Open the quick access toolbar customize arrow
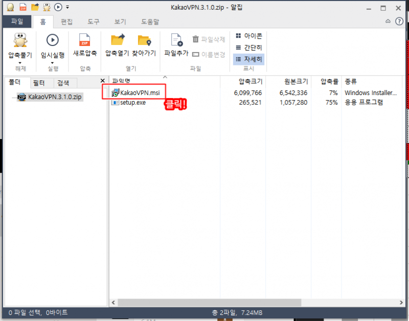 click(67, 7)
